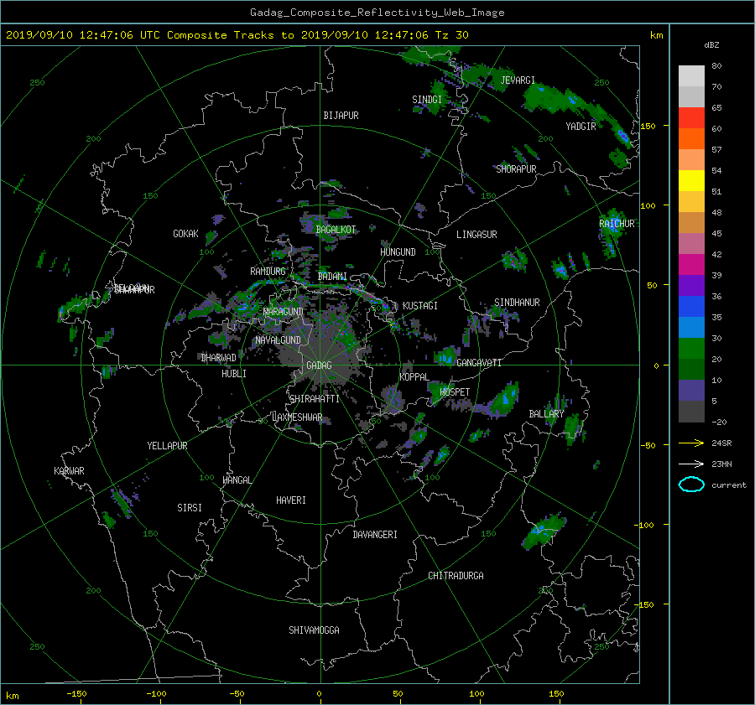The image size is (755, 705).
Task: Click the BAGALKOT label on map
Action: point(336,230)
